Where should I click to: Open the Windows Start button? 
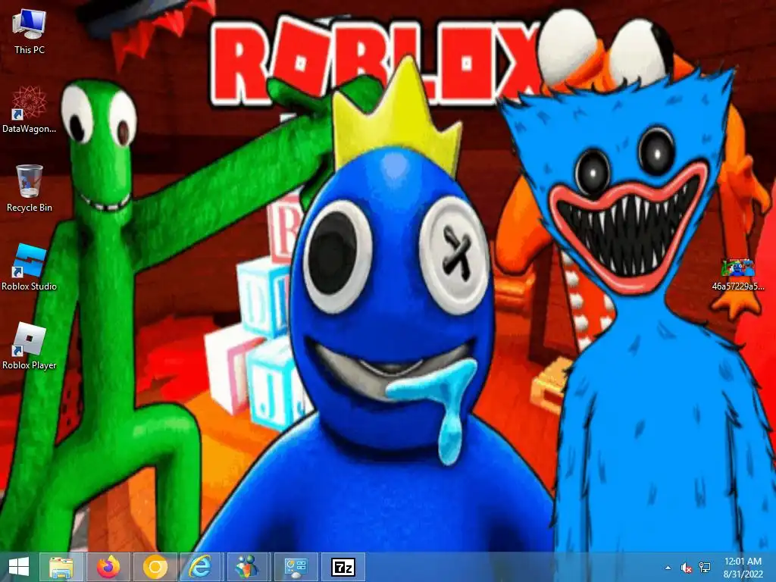pyautogui.click(x=19, y=567)
